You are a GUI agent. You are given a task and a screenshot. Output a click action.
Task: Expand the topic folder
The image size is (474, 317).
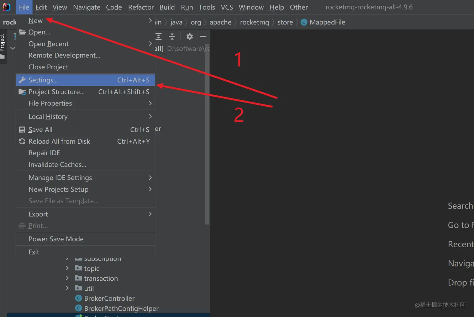tap(67, 268)
